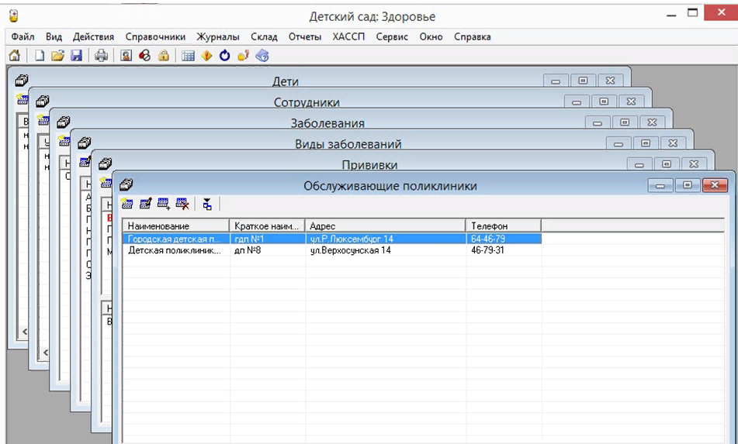Click the padlock icon in main toolbar

point(164,56)
